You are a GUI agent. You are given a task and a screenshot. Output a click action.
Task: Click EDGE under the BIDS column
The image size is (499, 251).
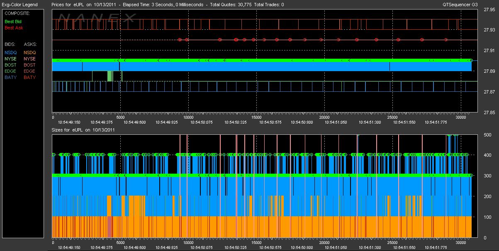10,71
